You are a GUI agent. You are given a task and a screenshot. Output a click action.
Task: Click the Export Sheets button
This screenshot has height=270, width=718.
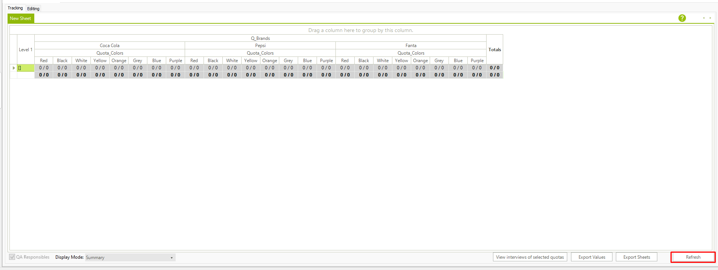[x=637, y=257]
